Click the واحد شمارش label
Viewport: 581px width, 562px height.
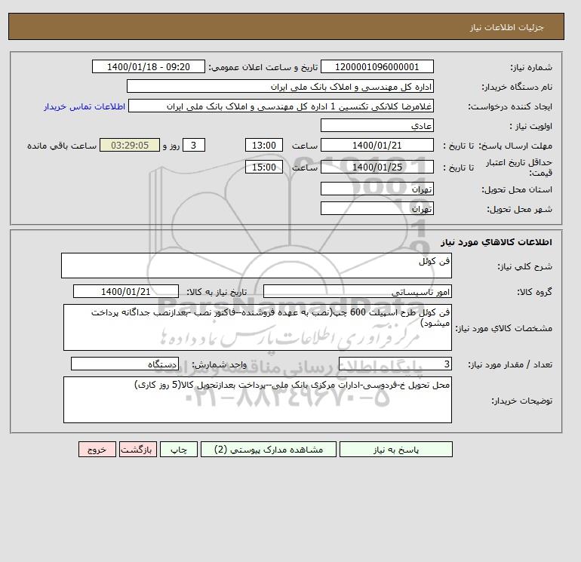click(x=220, y=365)
